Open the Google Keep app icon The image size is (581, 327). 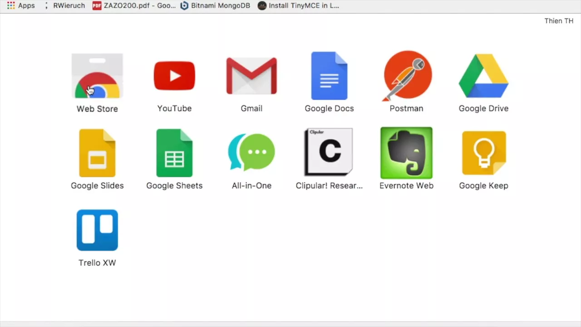pos(483,153)
